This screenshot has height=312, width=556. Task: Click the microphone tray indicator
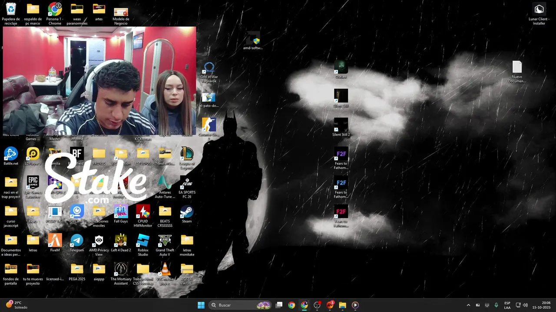coord(496,305)
